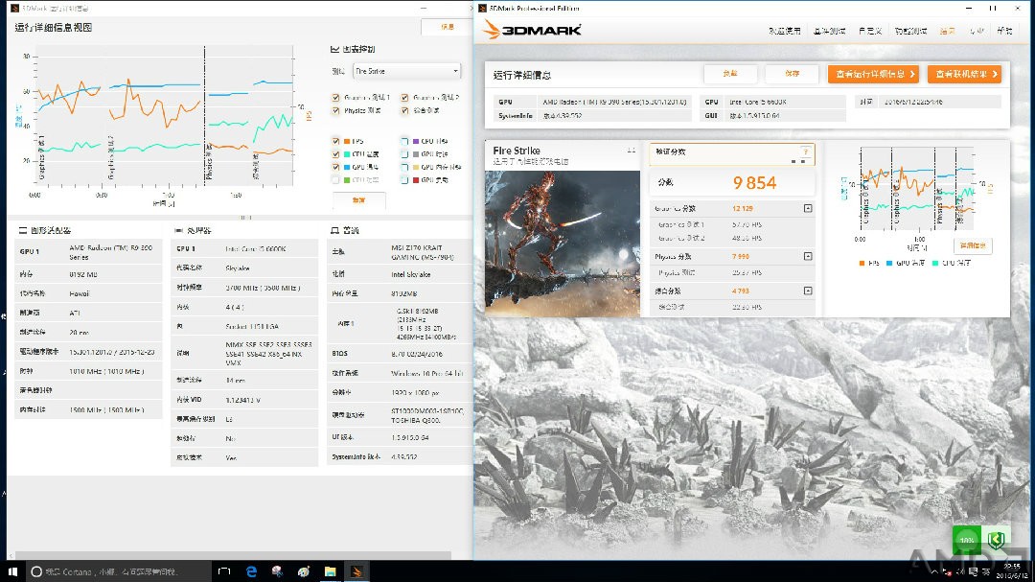Screen dimensions: 1035x582
Task: Collapse the Graphics score 12 129 section
Action: 808,209
